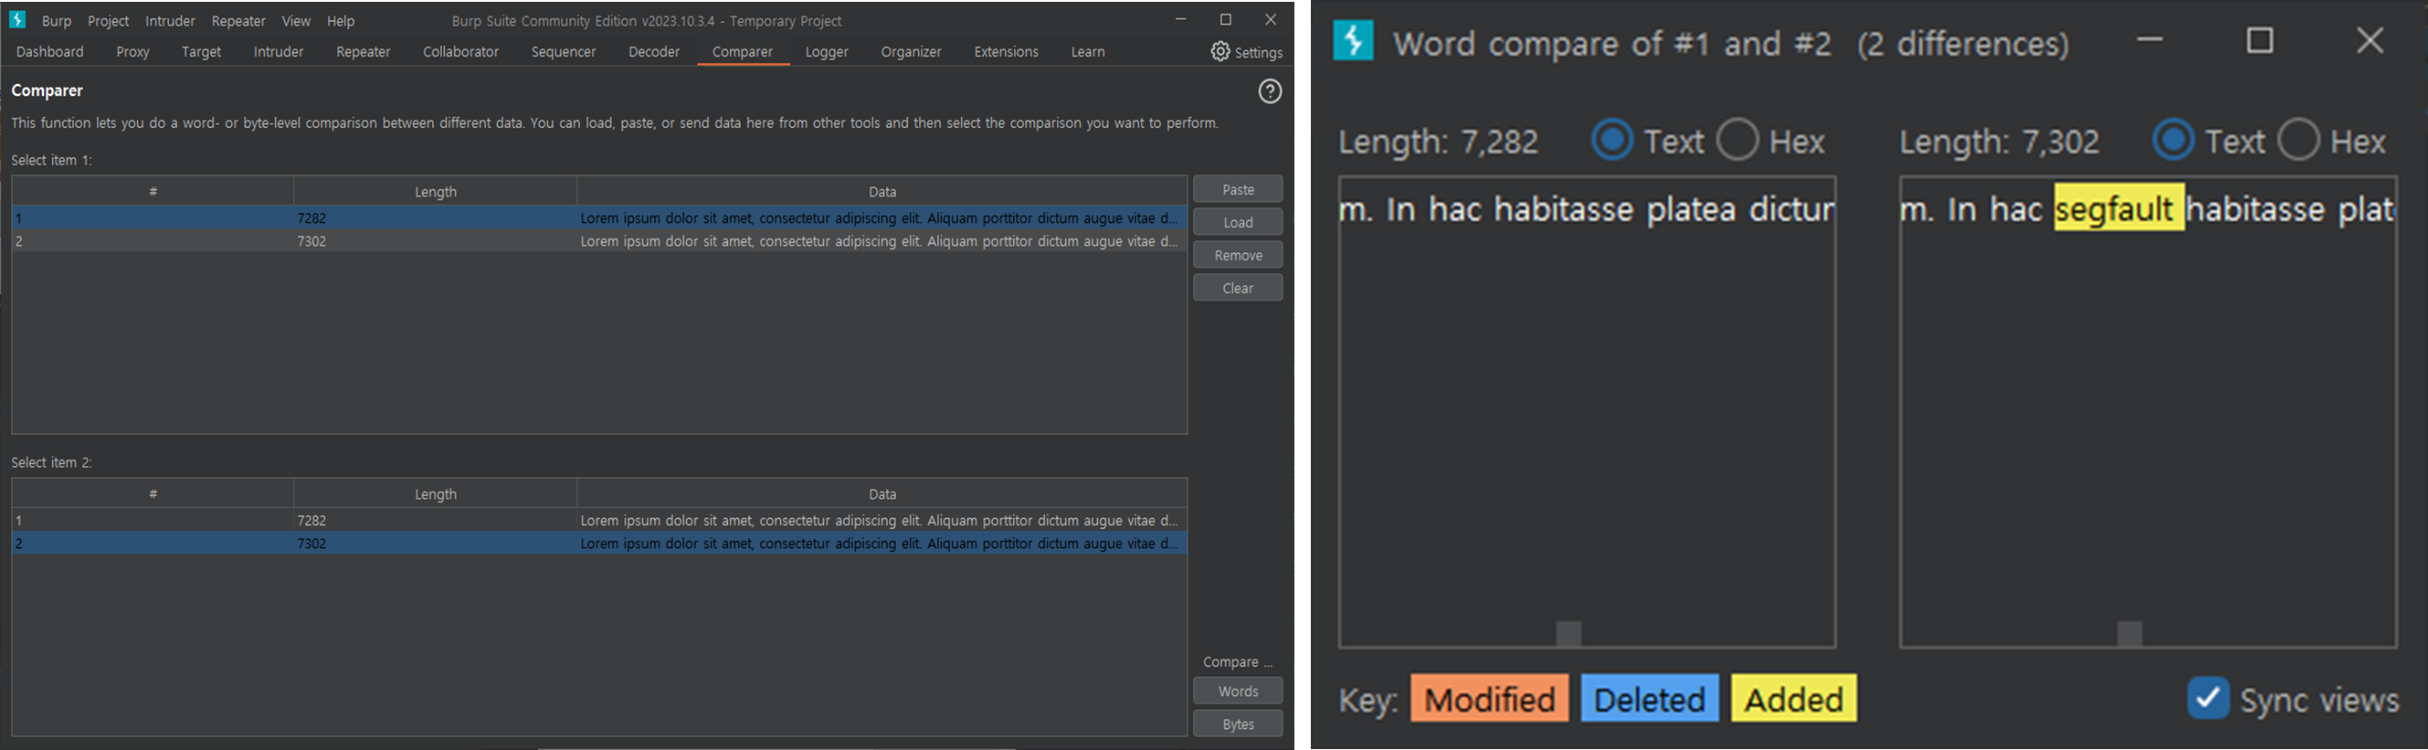2428x750 pixels.
Task: Click horizontal scrollbar thumb in 7,302-length text pane
Action: [x=2130, y=633]
